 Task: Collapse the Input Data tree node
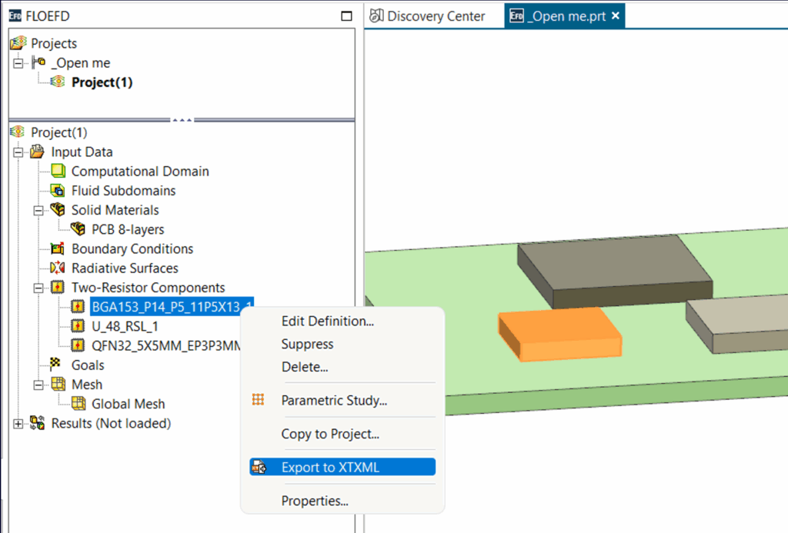[18, 152]
